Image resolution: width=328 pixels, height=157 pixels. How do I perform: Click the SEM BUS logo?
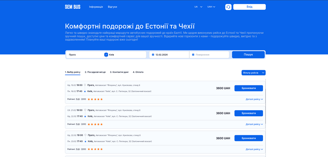coord(73,7)
